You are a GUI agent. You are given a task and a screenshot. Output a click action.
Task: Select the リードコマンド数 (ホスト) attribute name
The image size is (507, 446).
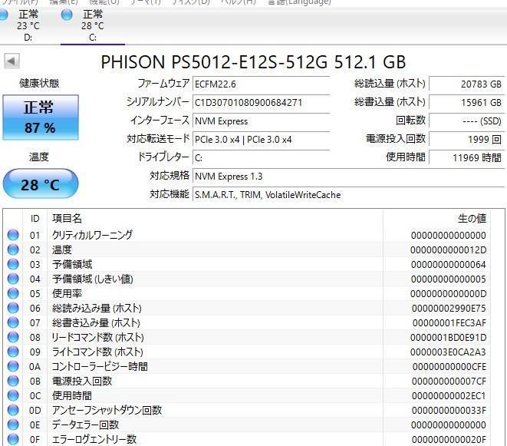(x=97, y=337)
